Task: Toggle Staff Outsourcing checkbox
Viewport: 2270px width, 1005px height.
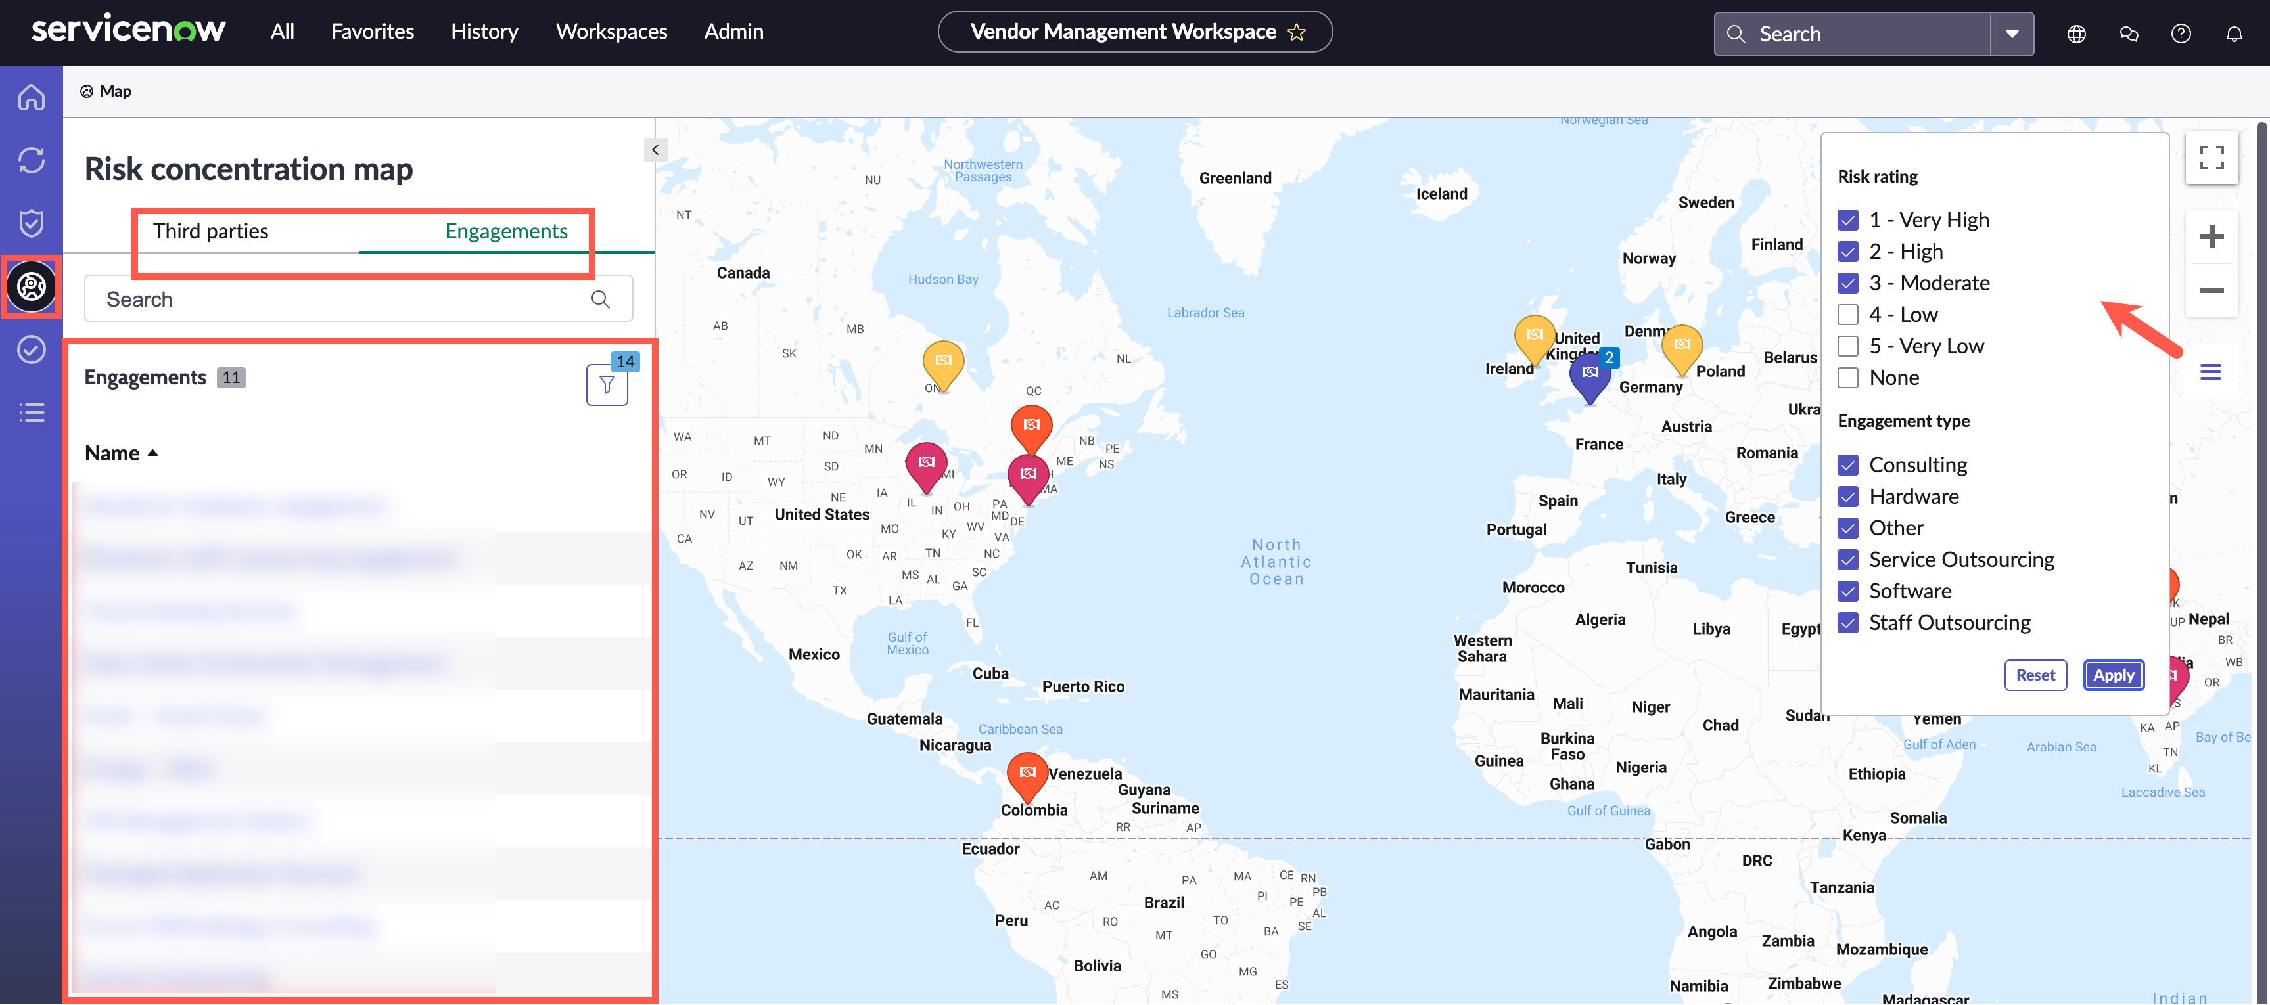Action: click(1848, 623)
